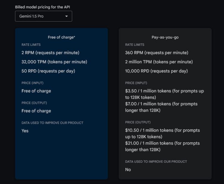Click the 32,000 TPM tokens per minute line
Screen dimensions: 224x184
point(54,62)
